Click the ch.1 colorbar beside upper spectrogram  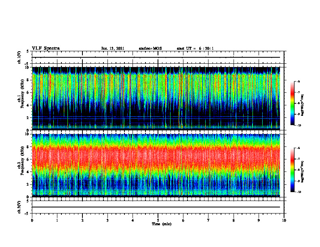tap(292, 103)
